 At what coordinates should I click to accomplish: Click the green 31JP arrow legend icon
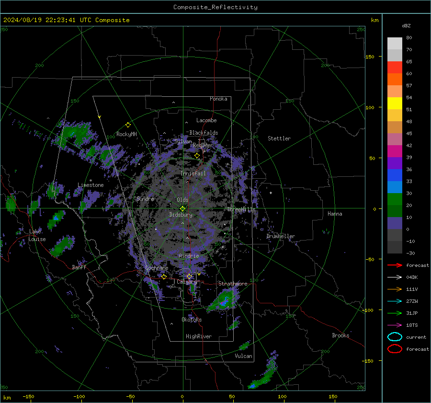(395, 313)
